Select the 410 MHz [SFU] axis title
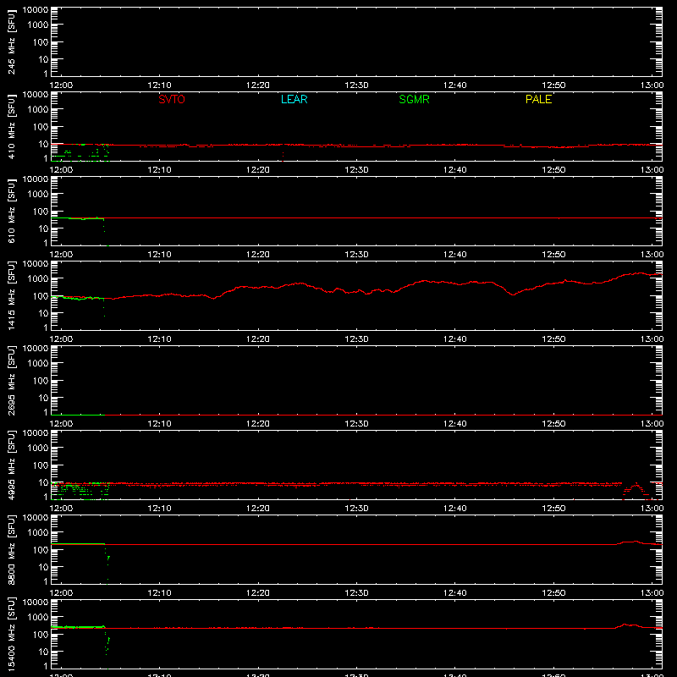Screen dimensions: 677x677 point(11,126)
